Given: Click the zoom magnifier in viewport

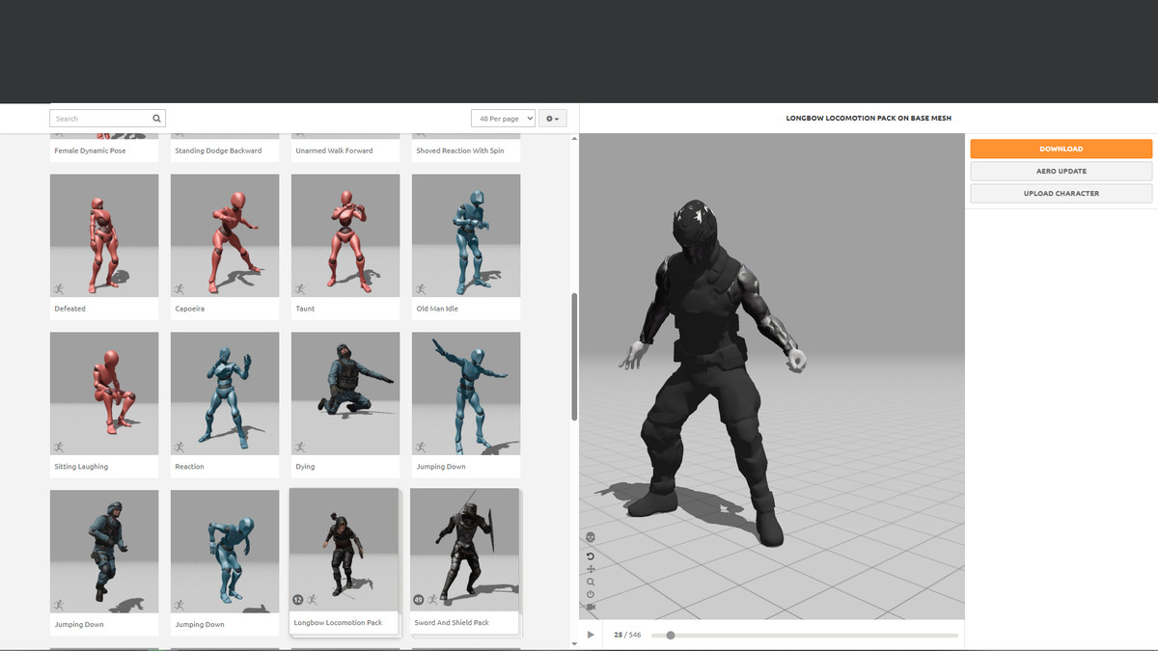Looking at the screenshot, I should click(591, 583).
